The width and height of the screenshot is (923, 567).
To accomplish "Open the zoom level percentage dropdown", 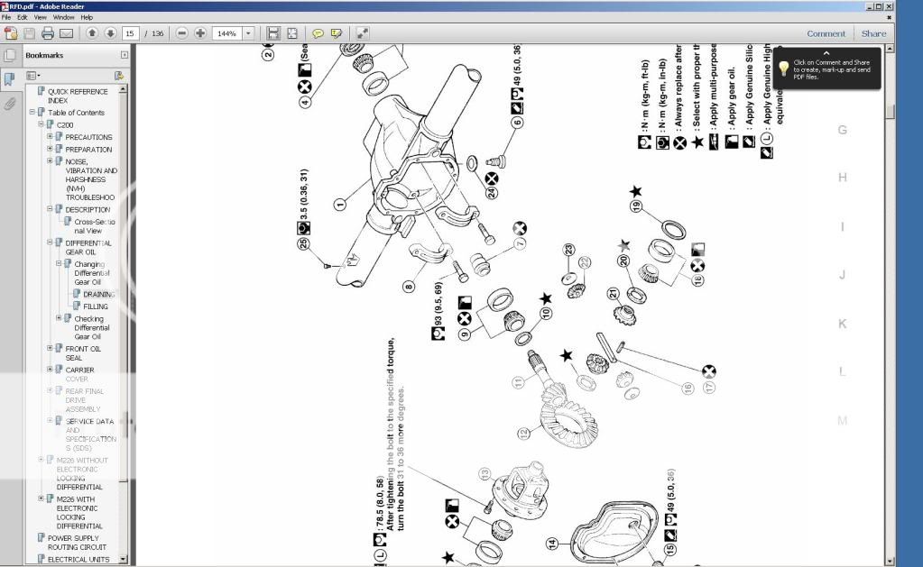I will tap(248, 32).
